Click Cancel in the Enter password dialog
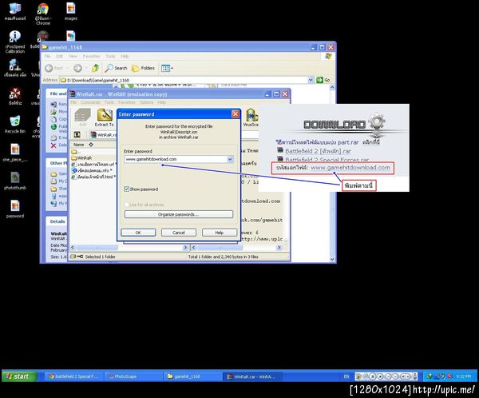This screenshot has height=398, width=479. (x=179, y=233)
